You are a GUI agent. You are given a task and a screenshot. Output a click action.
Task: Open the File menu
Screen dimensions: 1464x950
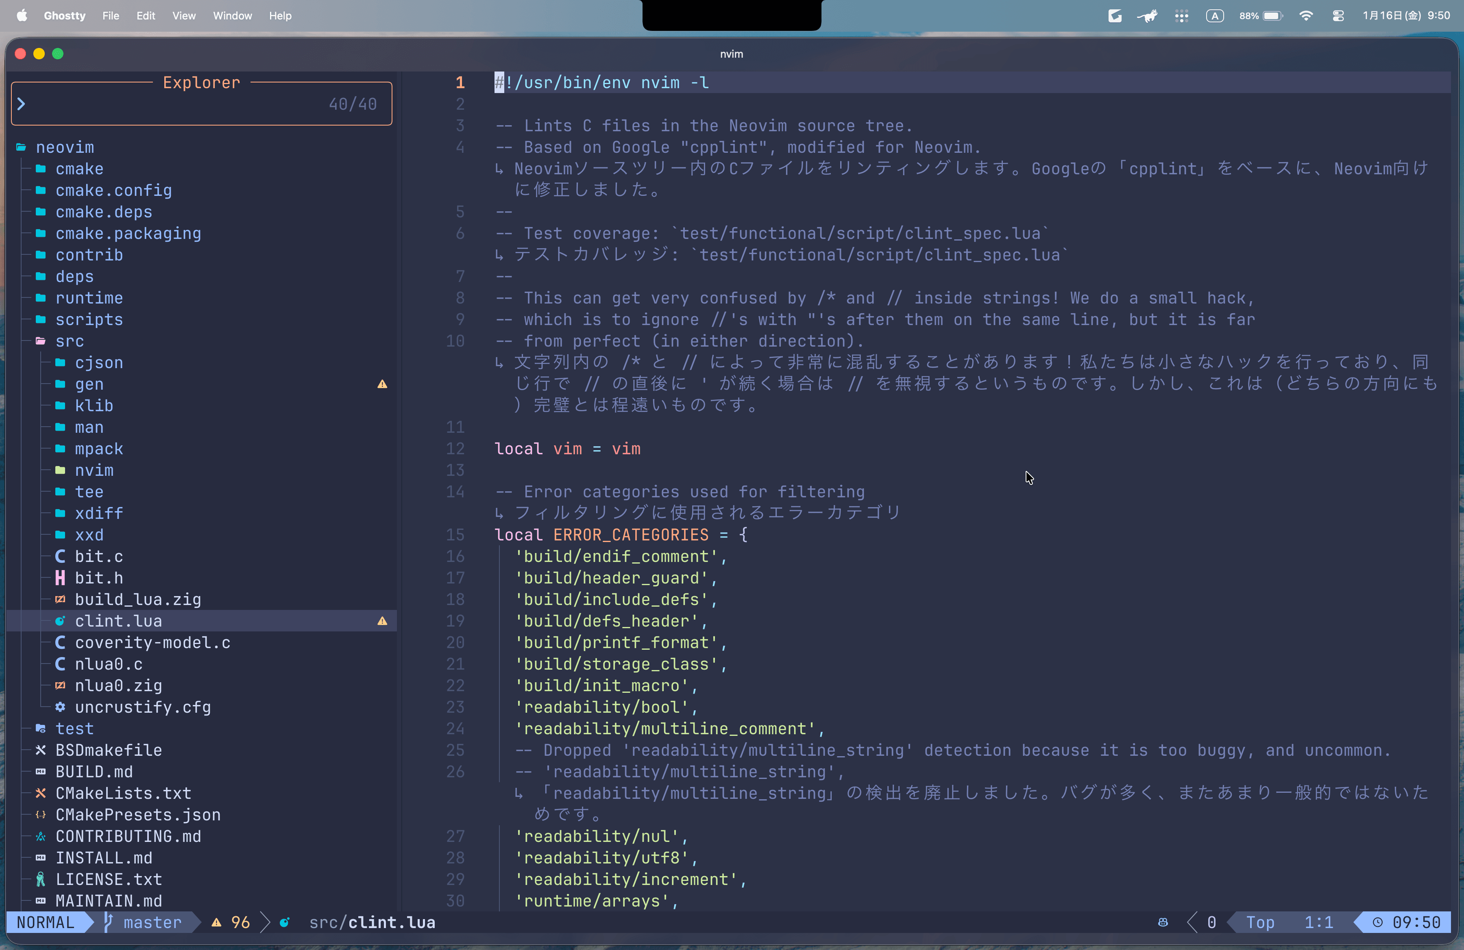[x=111, y=16]
